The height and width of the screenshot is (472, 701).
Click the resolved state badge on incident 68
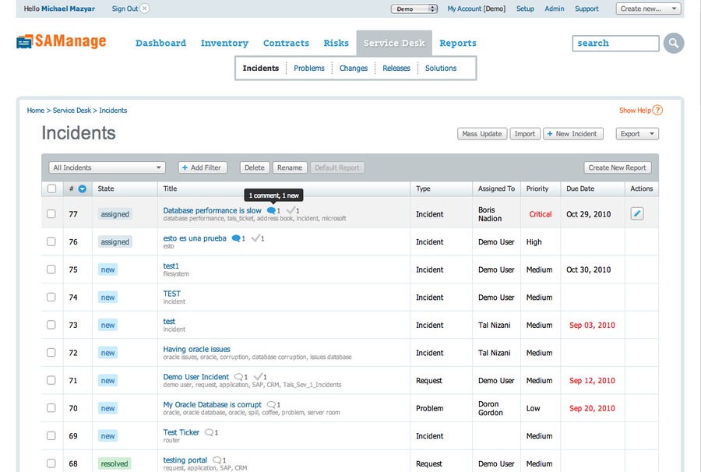114,463
